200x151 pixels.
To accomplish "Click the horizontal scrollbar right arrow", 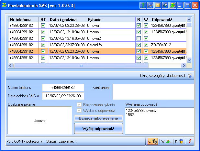I will pos(183,65).
